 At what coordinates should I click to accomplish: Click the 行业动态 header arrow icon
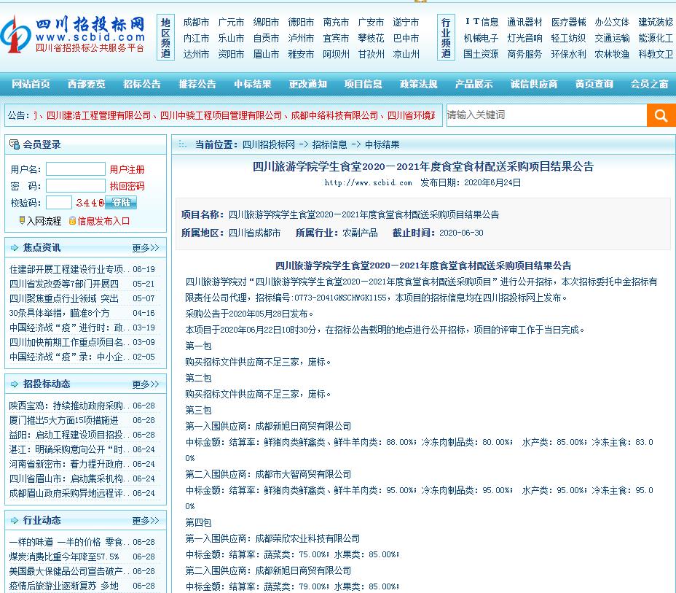(x=15, y=521)
